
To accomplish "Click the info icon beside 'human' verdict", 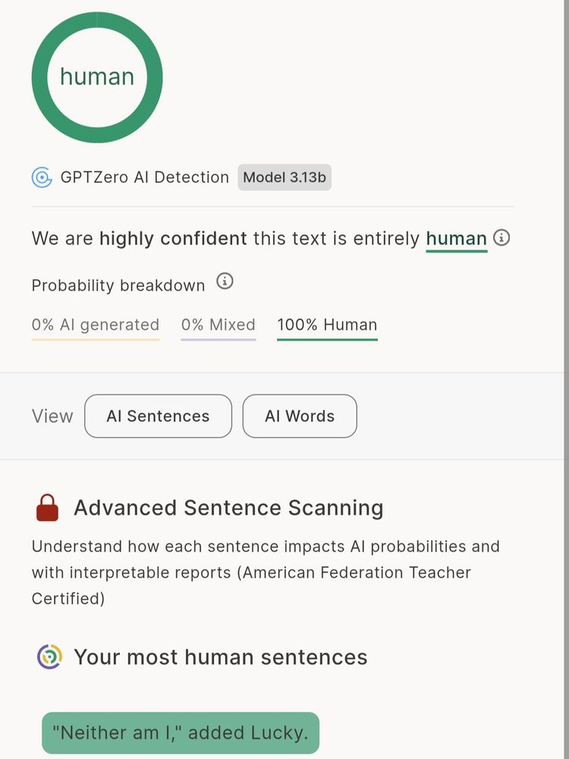I will (501, 238).
